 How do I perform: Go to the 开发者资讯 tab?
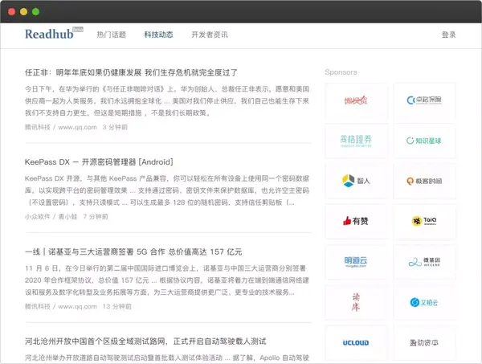tap(210, 35)
